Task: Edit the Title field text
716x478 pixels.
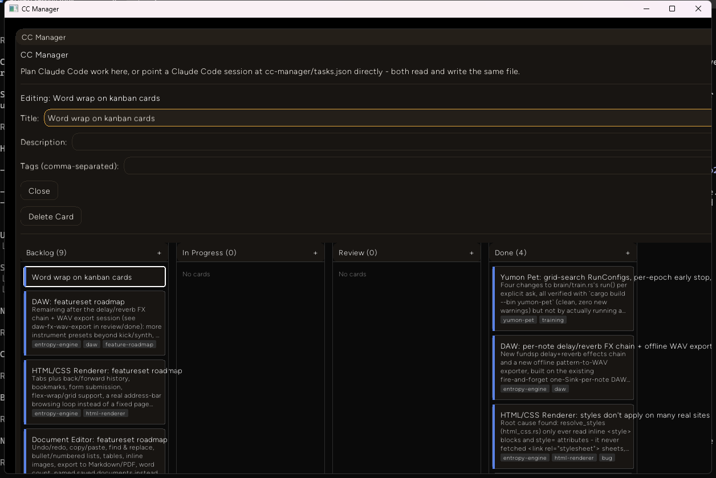Action: [378, 118]
